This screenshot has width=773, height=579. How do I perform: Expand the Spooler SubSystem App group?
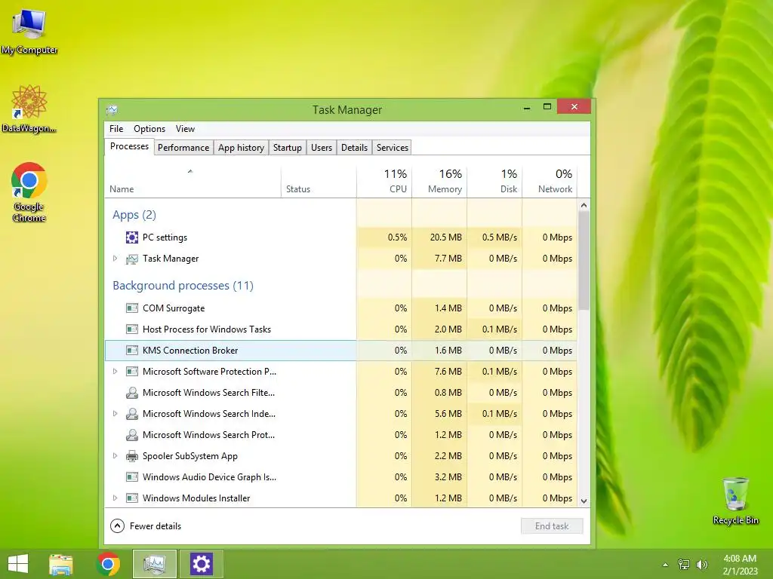(115, 456)
